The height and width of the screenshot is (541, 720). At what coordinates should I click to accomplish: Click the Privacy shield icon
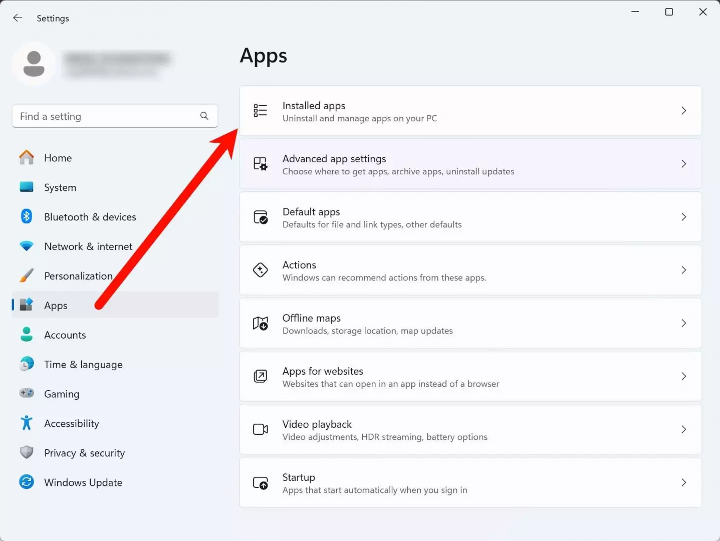(x=27, y=452)
